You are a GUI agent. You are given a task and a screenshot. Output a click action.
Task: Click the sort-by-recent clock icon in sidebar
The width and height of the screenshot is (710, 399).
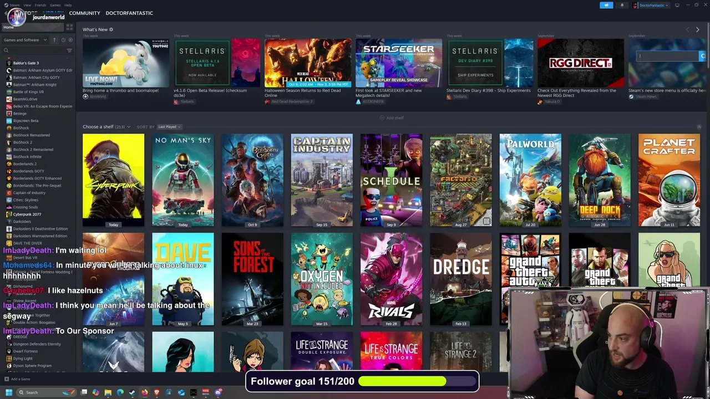[63, 40]
